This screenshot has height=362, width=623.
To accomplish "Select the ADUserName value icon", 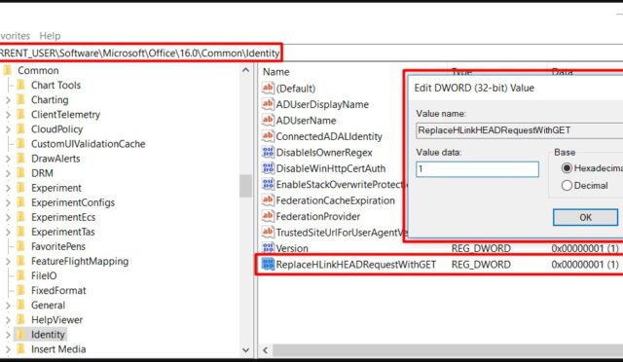I will coord(268,120).
